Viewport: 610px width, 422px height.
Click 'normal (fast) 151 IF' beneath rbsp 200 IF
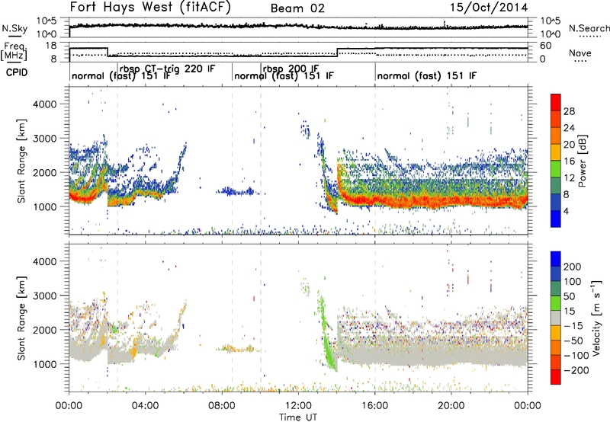pos(284,75)
